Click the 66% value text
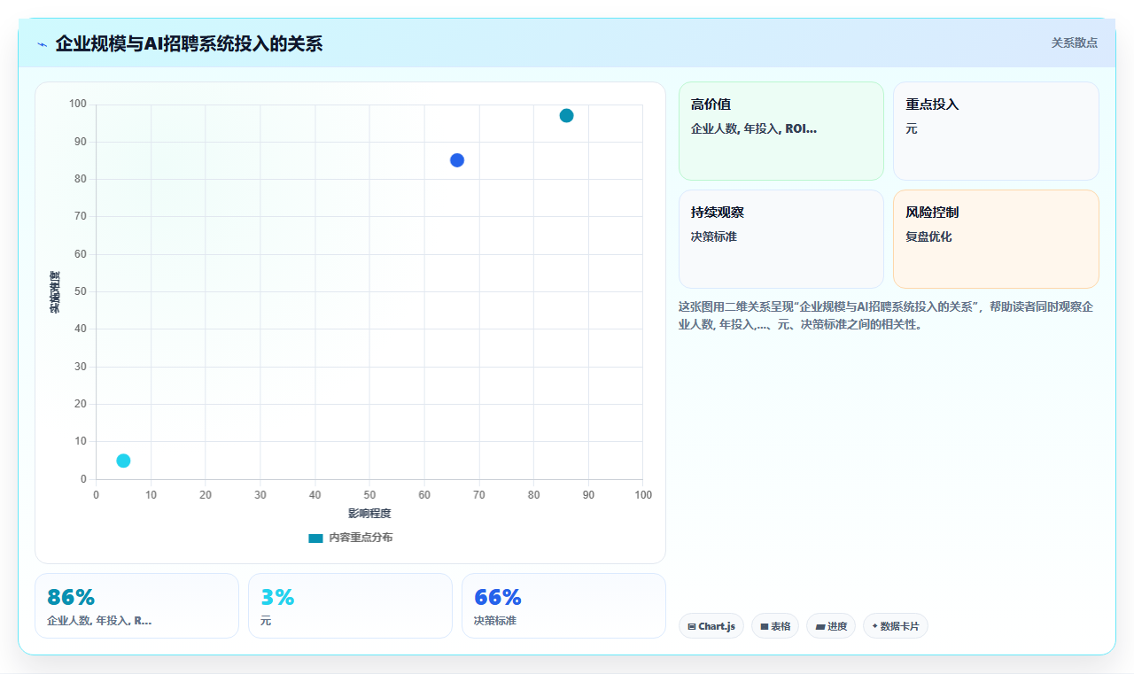 tap(498, 597)
